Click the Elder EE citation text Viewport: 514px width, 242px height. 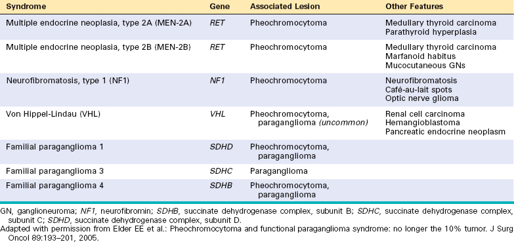pyautogui.click(x=257, y=232)
